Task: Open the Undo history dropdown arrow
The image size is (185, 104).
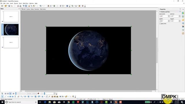Action: point(42,6)
